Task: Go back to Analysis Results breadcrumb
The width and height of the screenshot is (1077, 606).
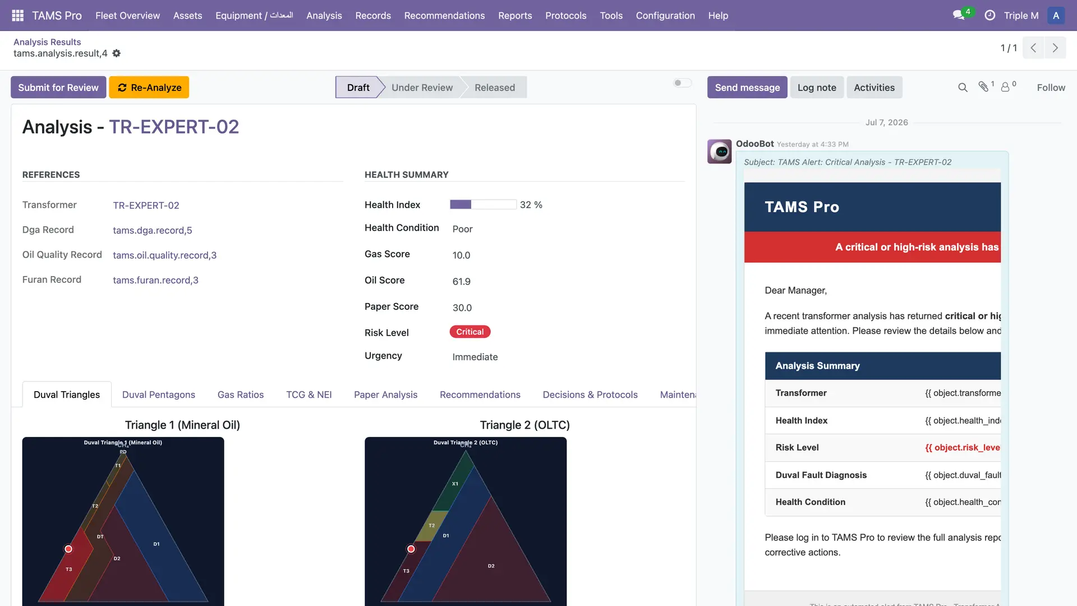Action: coord(47,42)
